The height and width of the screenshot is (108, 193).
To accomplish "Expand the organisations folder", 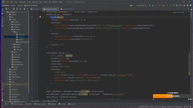I will point(7,77).
